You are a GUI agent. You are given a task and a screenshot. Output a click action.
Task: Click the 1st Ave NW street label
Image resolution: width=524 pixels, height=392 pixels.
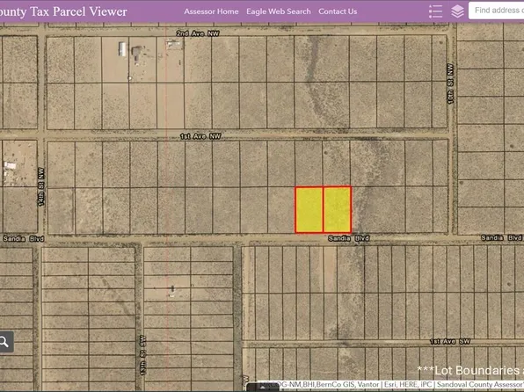pyautogui.click(x=200, y=136)
